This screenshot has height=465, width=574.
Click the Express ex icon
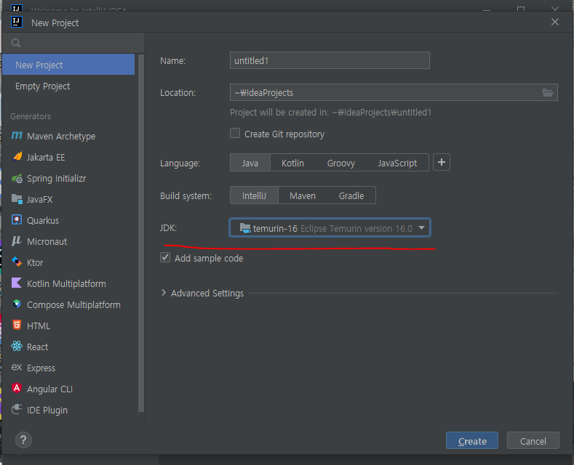(17, 368)
